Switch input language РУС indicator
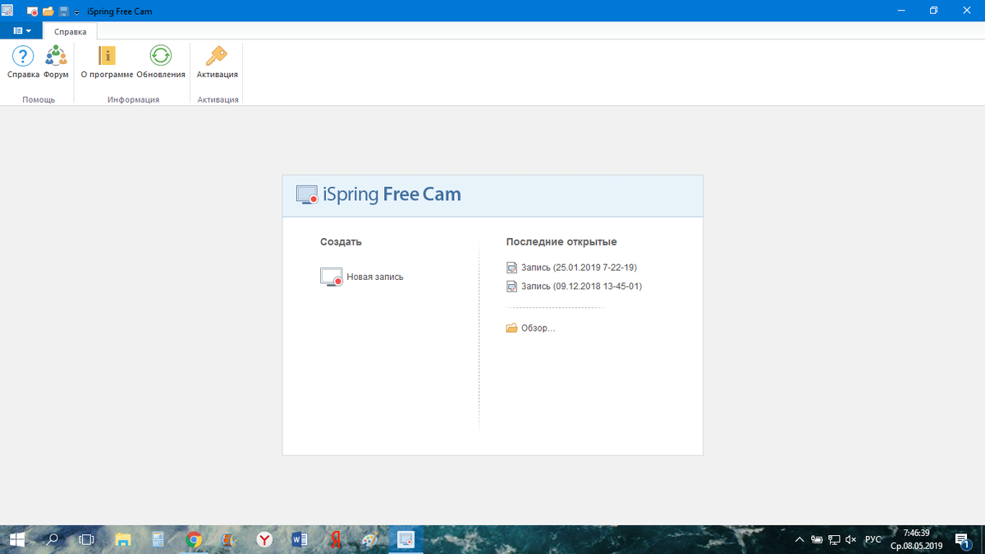Screen dimensions: 985x554 click(x=873, y=539)
